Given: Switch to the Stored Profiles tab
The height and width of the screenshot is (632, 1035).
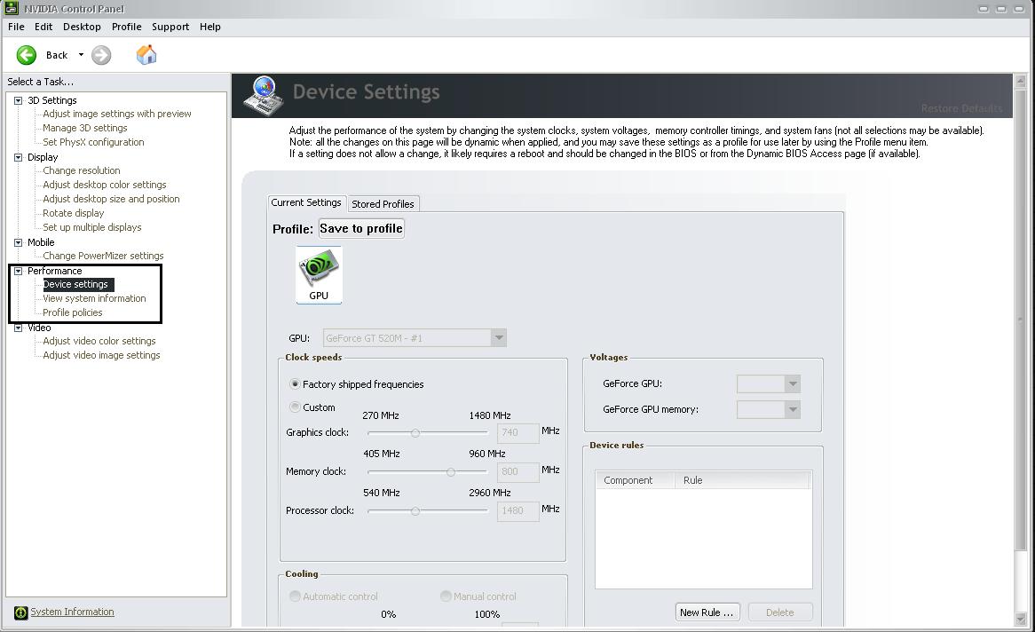Looking at the screenshot, I should tap(383, 203).
